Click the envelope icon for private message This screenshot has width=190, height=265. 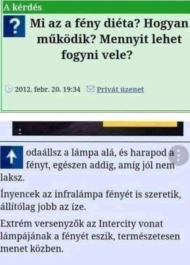coord(90,89)
